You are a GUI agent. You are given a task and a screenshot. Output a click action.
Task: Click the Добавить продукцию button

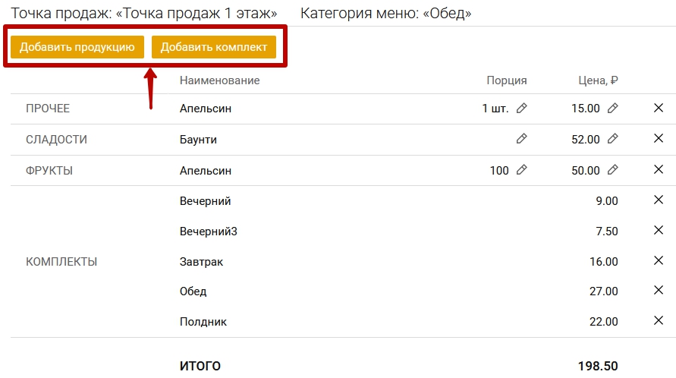point(77,46)
